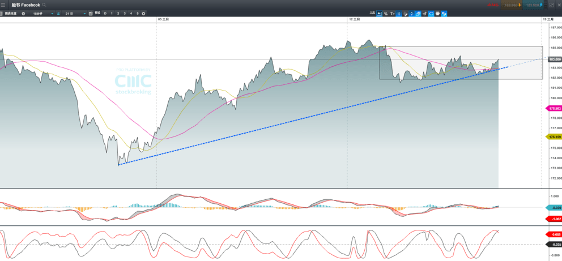Select the drawing pencil tool icon
562x261 pixels.
(x=406, y=14)
